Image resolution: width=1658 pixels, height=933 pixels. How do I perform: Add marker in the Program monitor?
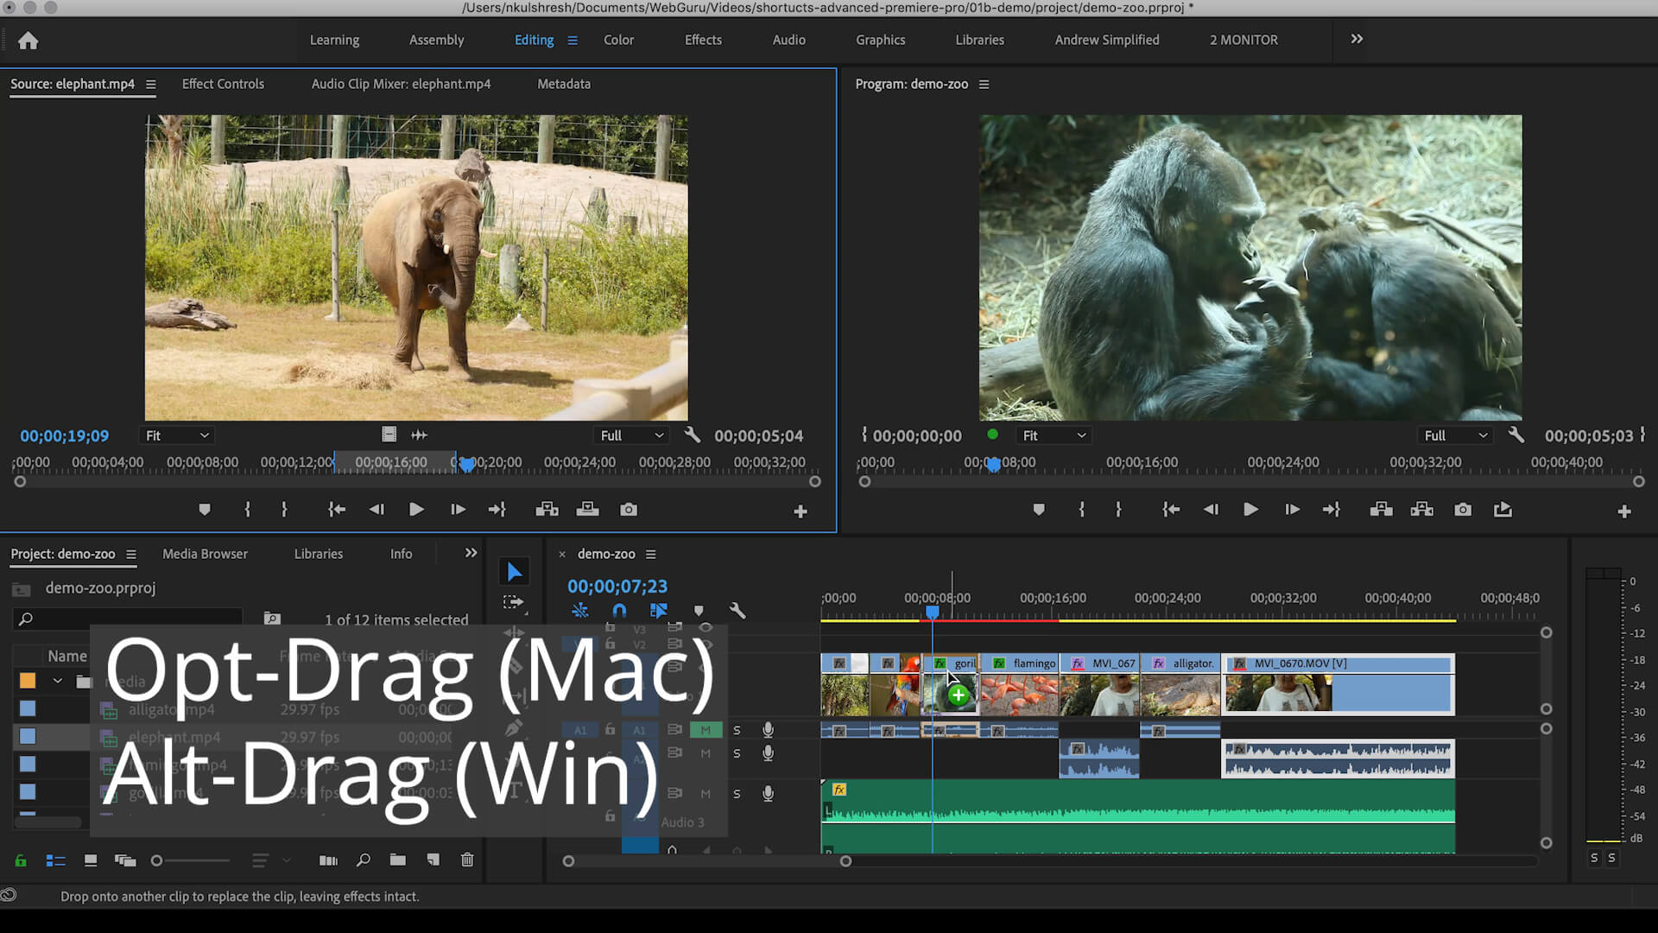click(1039, 510)
